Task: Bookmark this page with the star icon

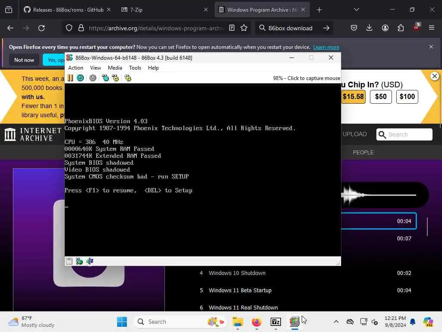Action: (244, 28)
